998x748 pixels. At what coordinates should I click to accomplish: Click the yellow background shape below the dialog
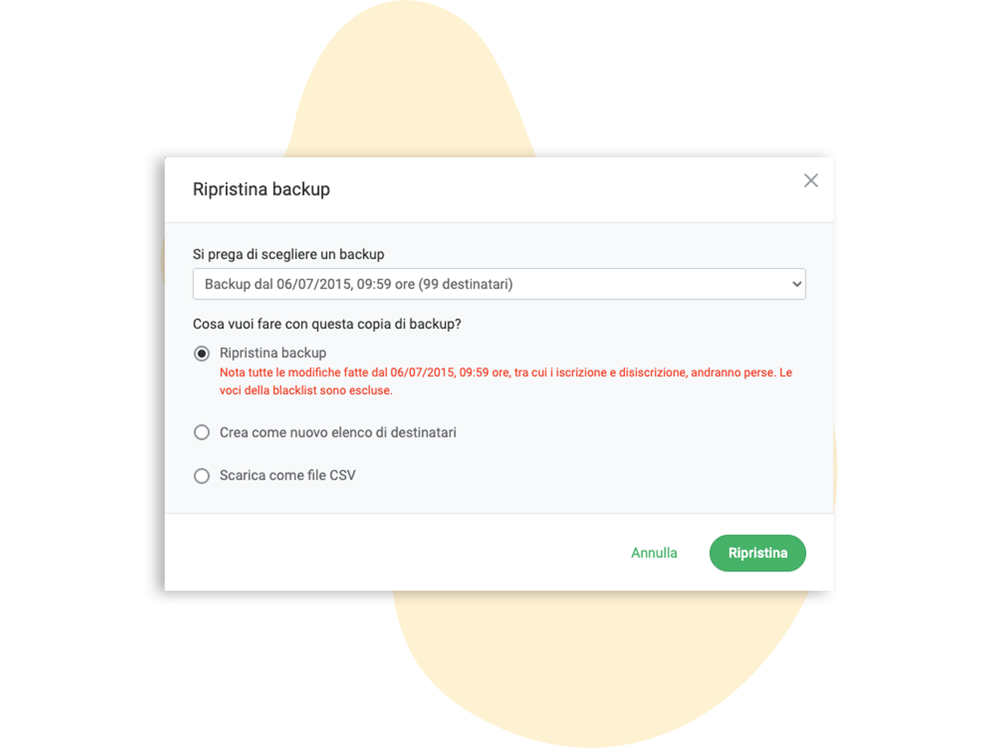point(581,670)
